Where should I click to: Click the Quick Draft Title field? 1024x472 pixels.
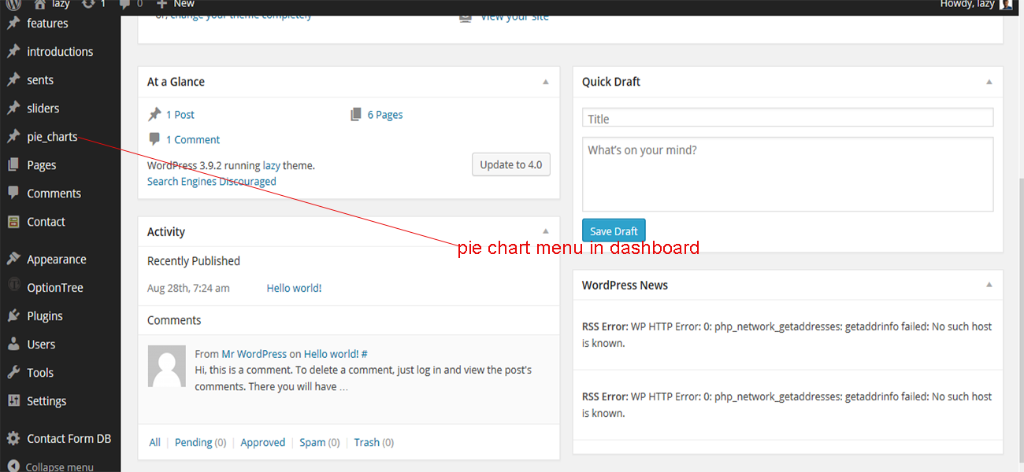tap(788, 119)
